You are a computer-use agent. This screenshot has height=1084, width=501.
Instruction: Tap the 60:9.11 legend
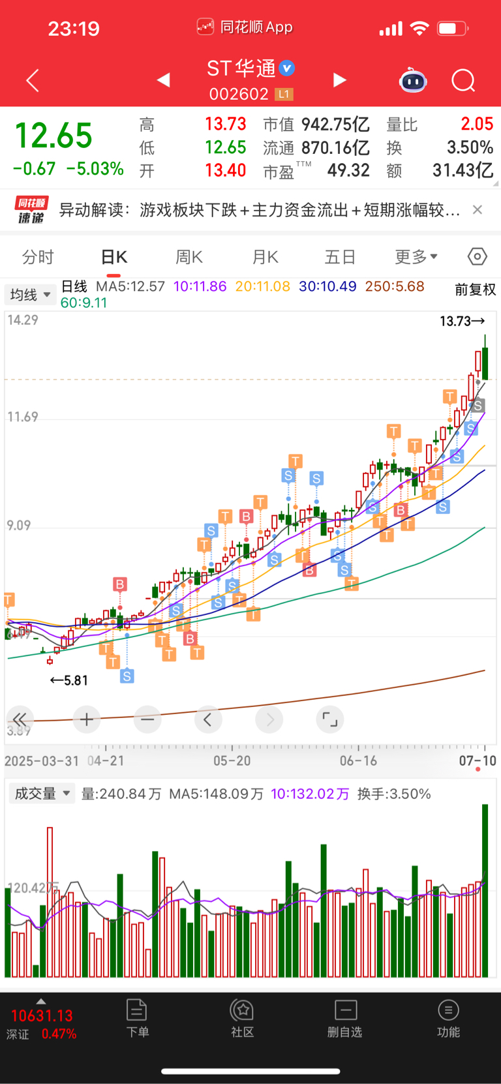click(x=83, y=303)
